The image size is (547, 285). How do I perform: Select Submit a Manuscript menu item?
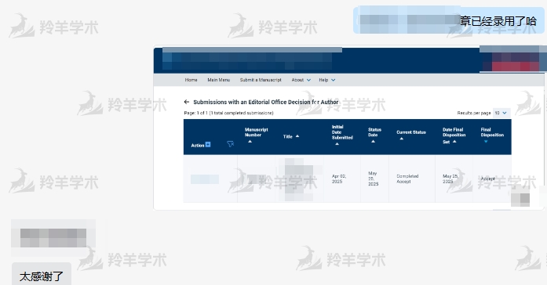[261, 80]
